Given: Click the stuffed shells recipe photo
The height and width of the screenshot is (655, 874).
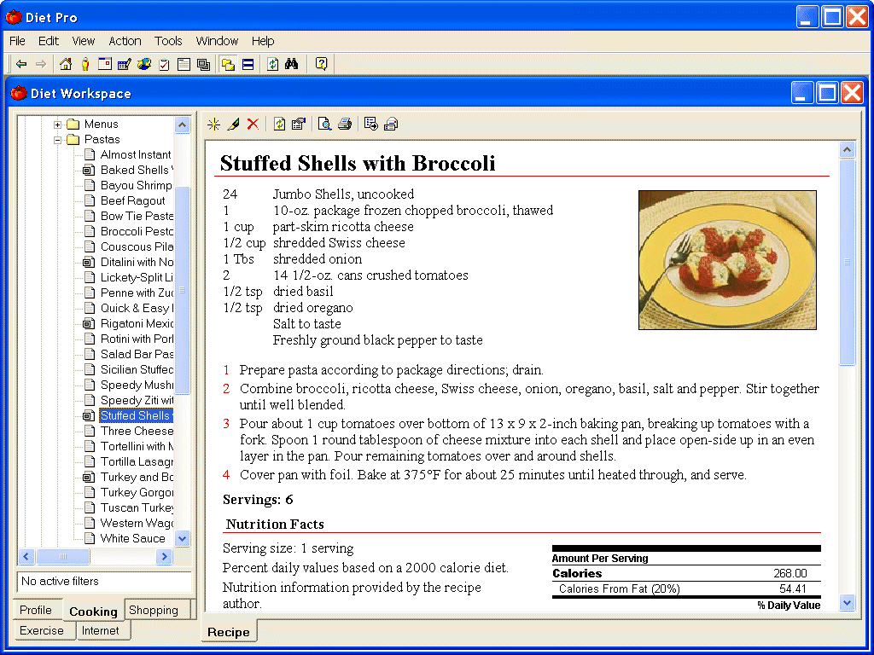Looking at the screenshot, I should 727,259.
